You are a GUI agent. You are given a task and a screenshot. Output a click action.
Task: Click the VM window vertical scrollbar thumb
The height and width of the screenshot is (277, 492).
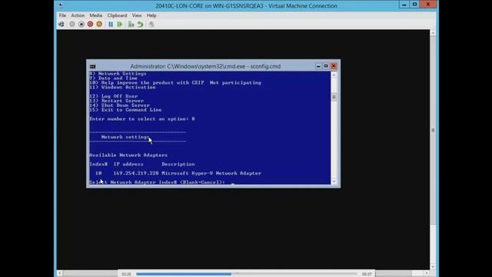pos(433,130)
